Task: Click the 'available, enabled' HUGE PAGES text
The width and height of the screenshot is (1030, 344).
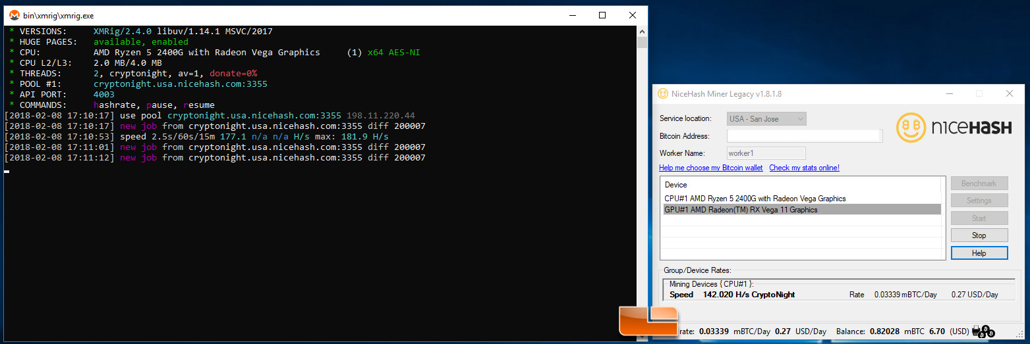Action: coord(140,42)
